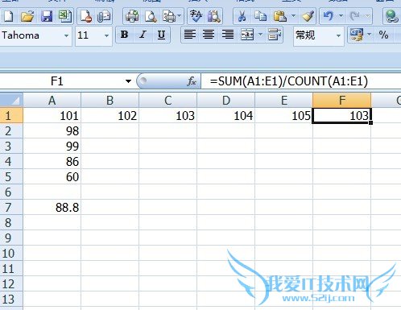This screenshot has width=401, height=310.
Task: Cut selection with scissors icon
Action: [242, 16]
